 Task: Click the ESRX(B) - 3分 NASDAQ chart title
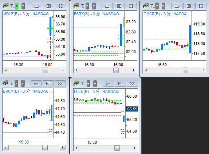point(96,14)
